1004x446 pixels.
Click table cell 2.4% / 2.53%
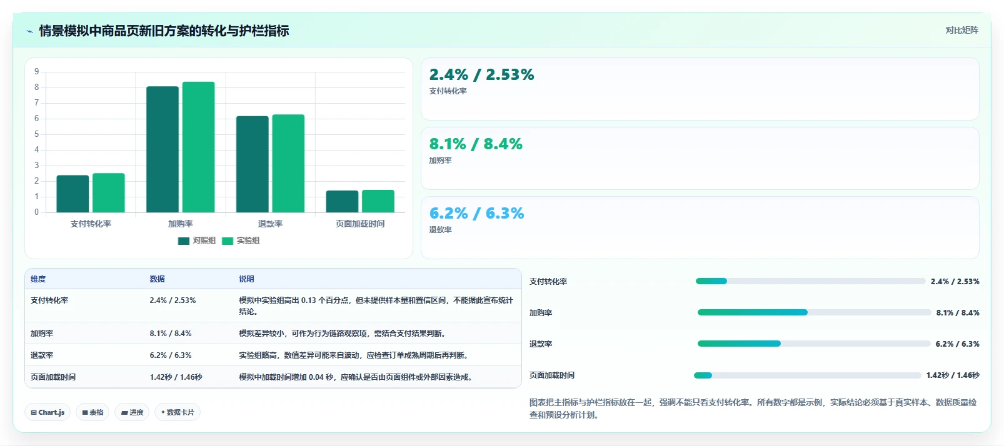(x=173, y=300)
